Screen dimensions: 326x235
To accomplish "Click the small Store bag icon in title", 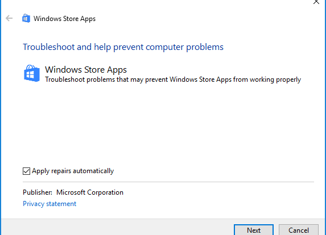I will (26, 18).
